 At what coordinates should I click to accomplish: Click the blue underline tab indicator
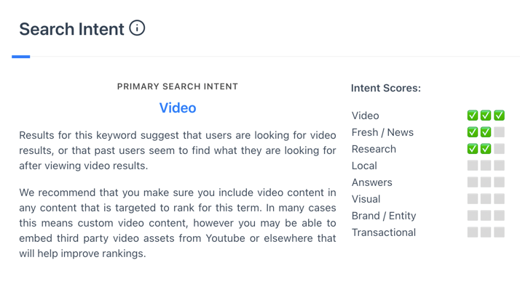tap(21, 57)
